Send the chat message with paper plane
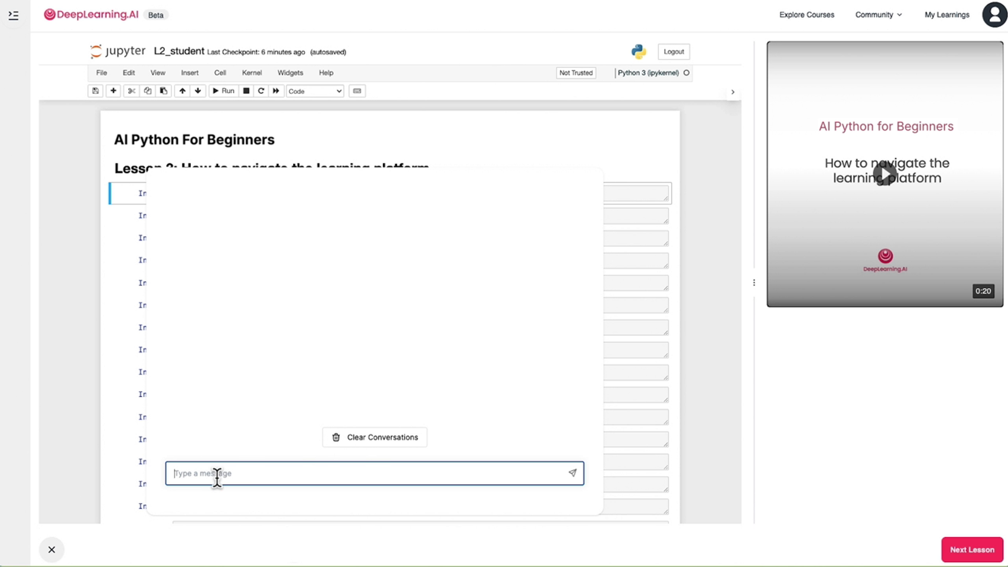 coord(572,473)
